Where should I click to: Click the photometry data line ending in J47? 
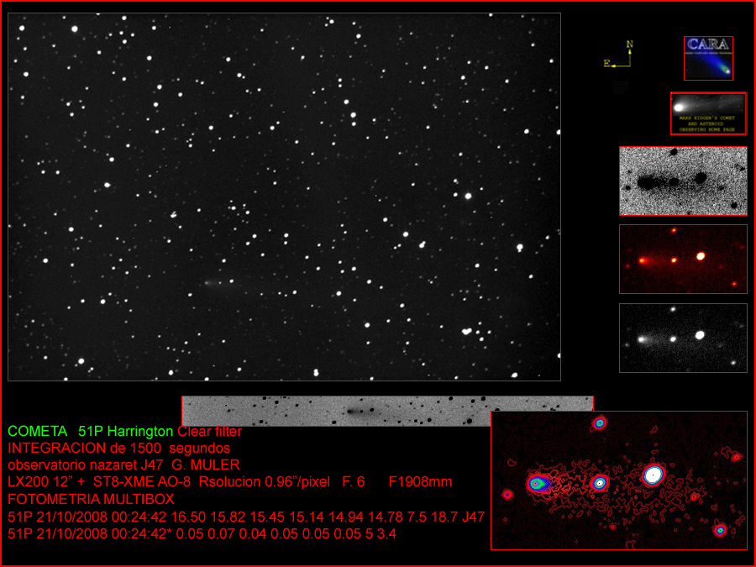click(245, 517)
